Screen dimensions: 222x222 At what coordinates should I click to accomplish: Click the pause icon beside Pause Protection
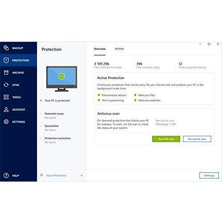tap(42, 175)
